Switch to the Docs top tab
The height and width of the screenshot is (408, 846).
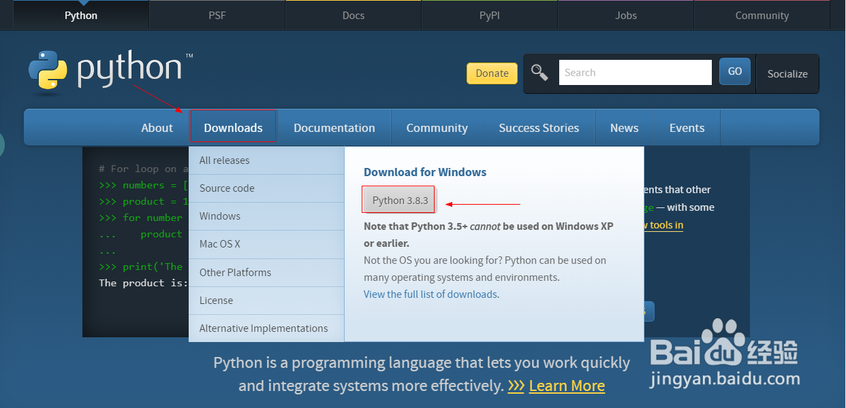[x=354, y=15]
